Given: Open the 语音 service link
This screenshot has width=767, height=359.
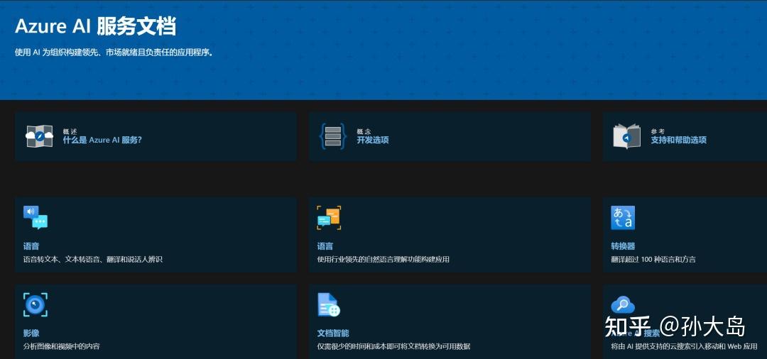Looking at the screenshot, I should 31,246.
